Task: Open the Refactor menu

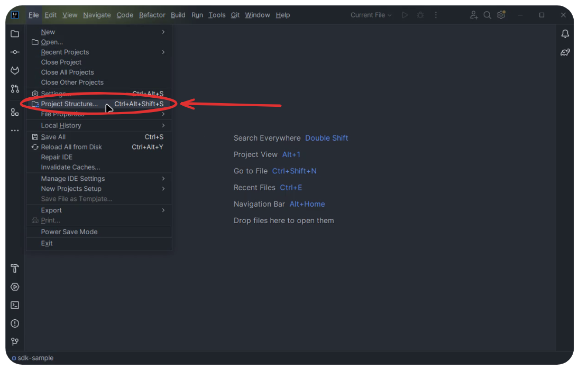Action: [x=152, y=15]
